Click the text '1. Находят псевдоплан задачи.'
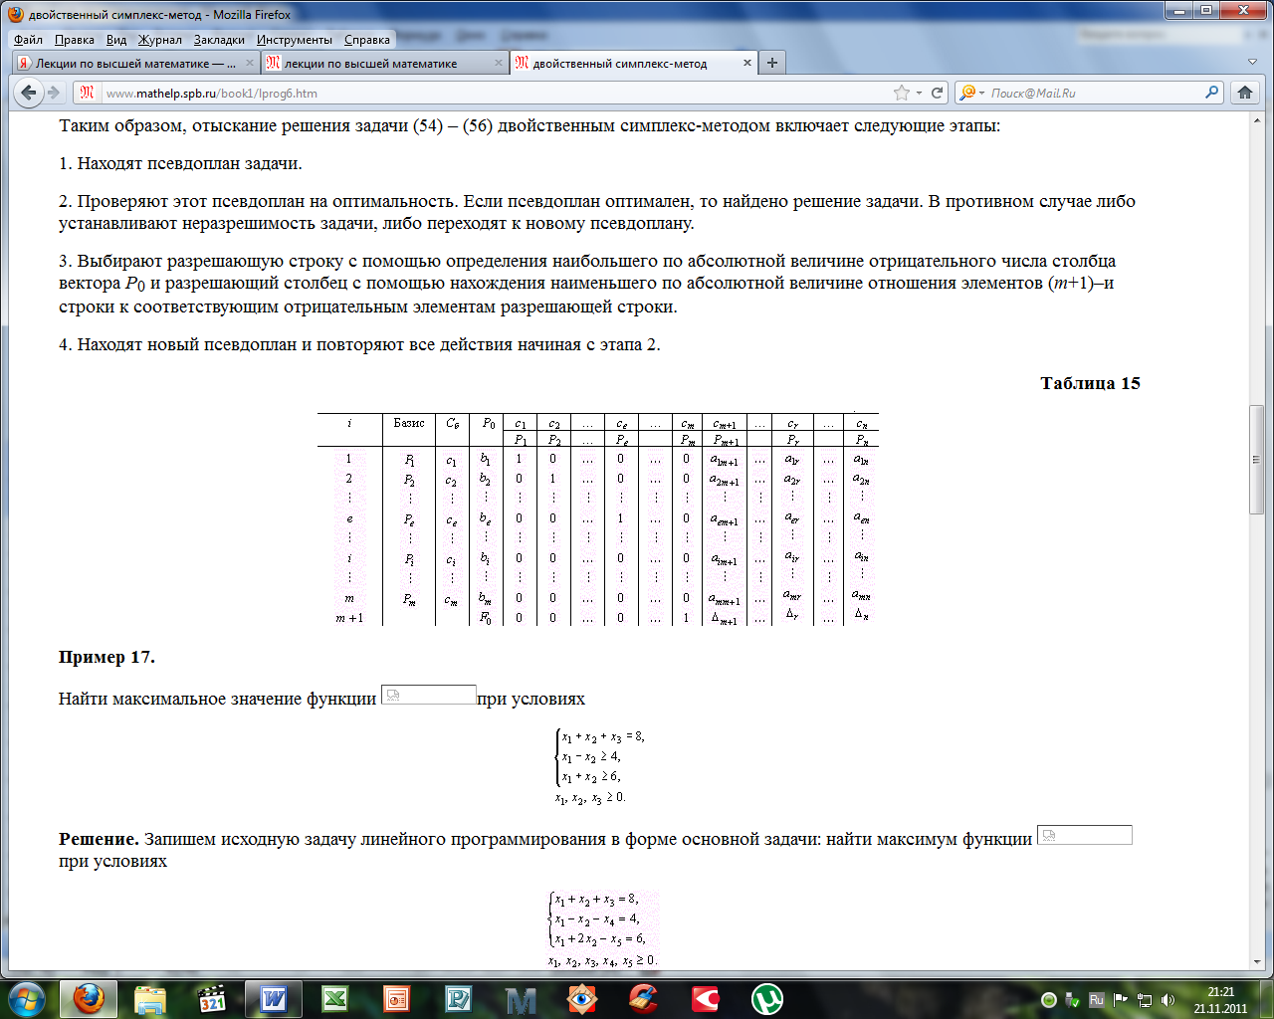Viewport: 1274px width, 1019px height. click(180, 163)
